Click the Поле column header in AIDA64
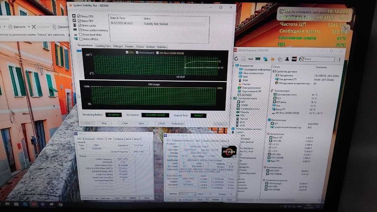This screenshot has width=377, height=212. click(x=276, y=67)
